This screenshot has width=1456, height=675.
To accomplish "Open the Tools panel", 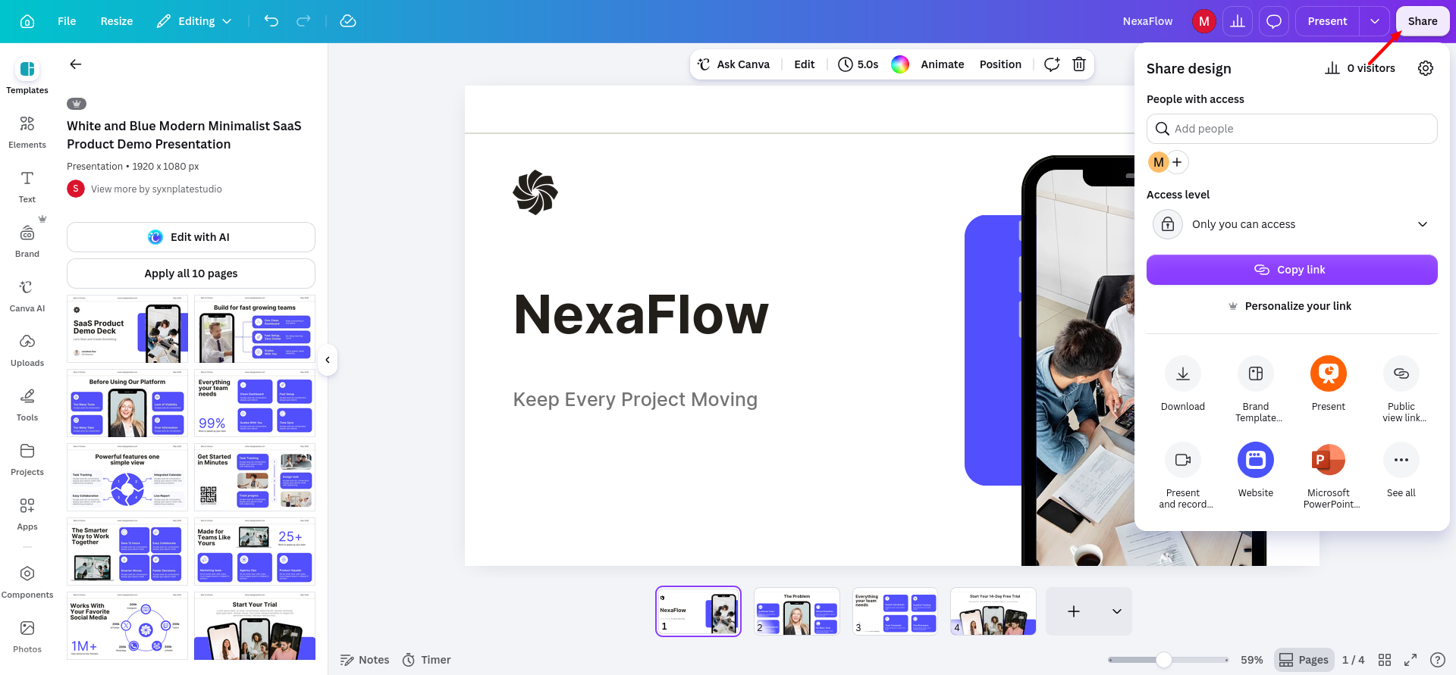I will point(27,405).
